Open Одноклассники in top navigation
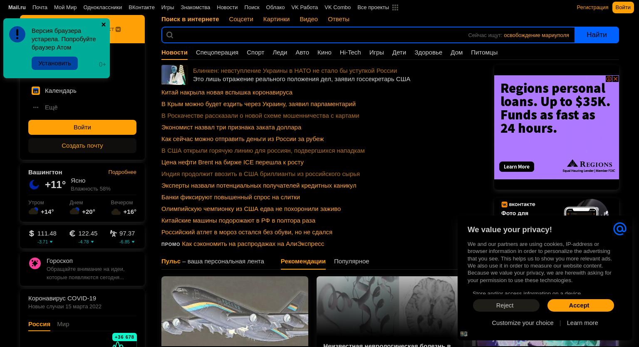 (x=102, y=7)
